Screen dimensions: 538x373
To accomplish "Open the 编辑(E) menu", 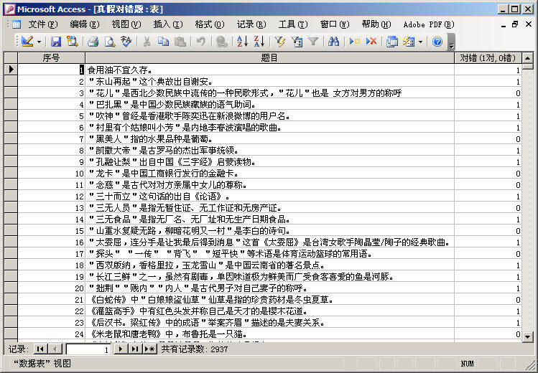I will pyautogui.click(x=85, y=24).
